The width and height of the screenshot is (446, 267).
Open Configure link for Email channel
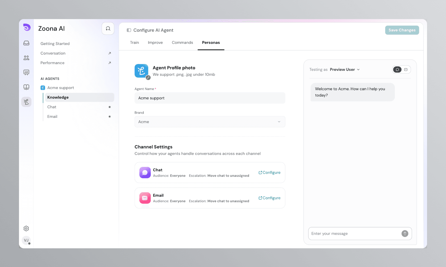(x=270, y=198)
